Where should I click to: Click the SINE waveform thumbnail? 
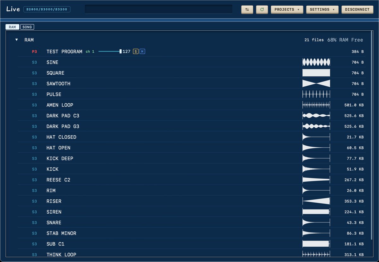point(316,62)
